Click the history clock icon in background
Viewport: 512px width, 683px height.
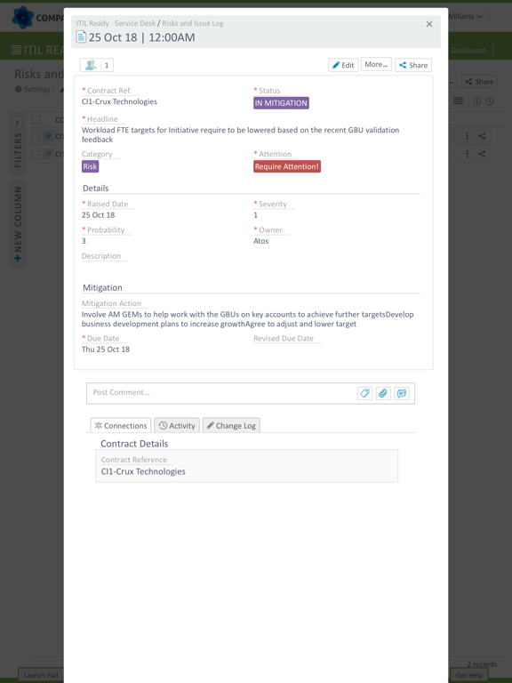pos(490,101)
